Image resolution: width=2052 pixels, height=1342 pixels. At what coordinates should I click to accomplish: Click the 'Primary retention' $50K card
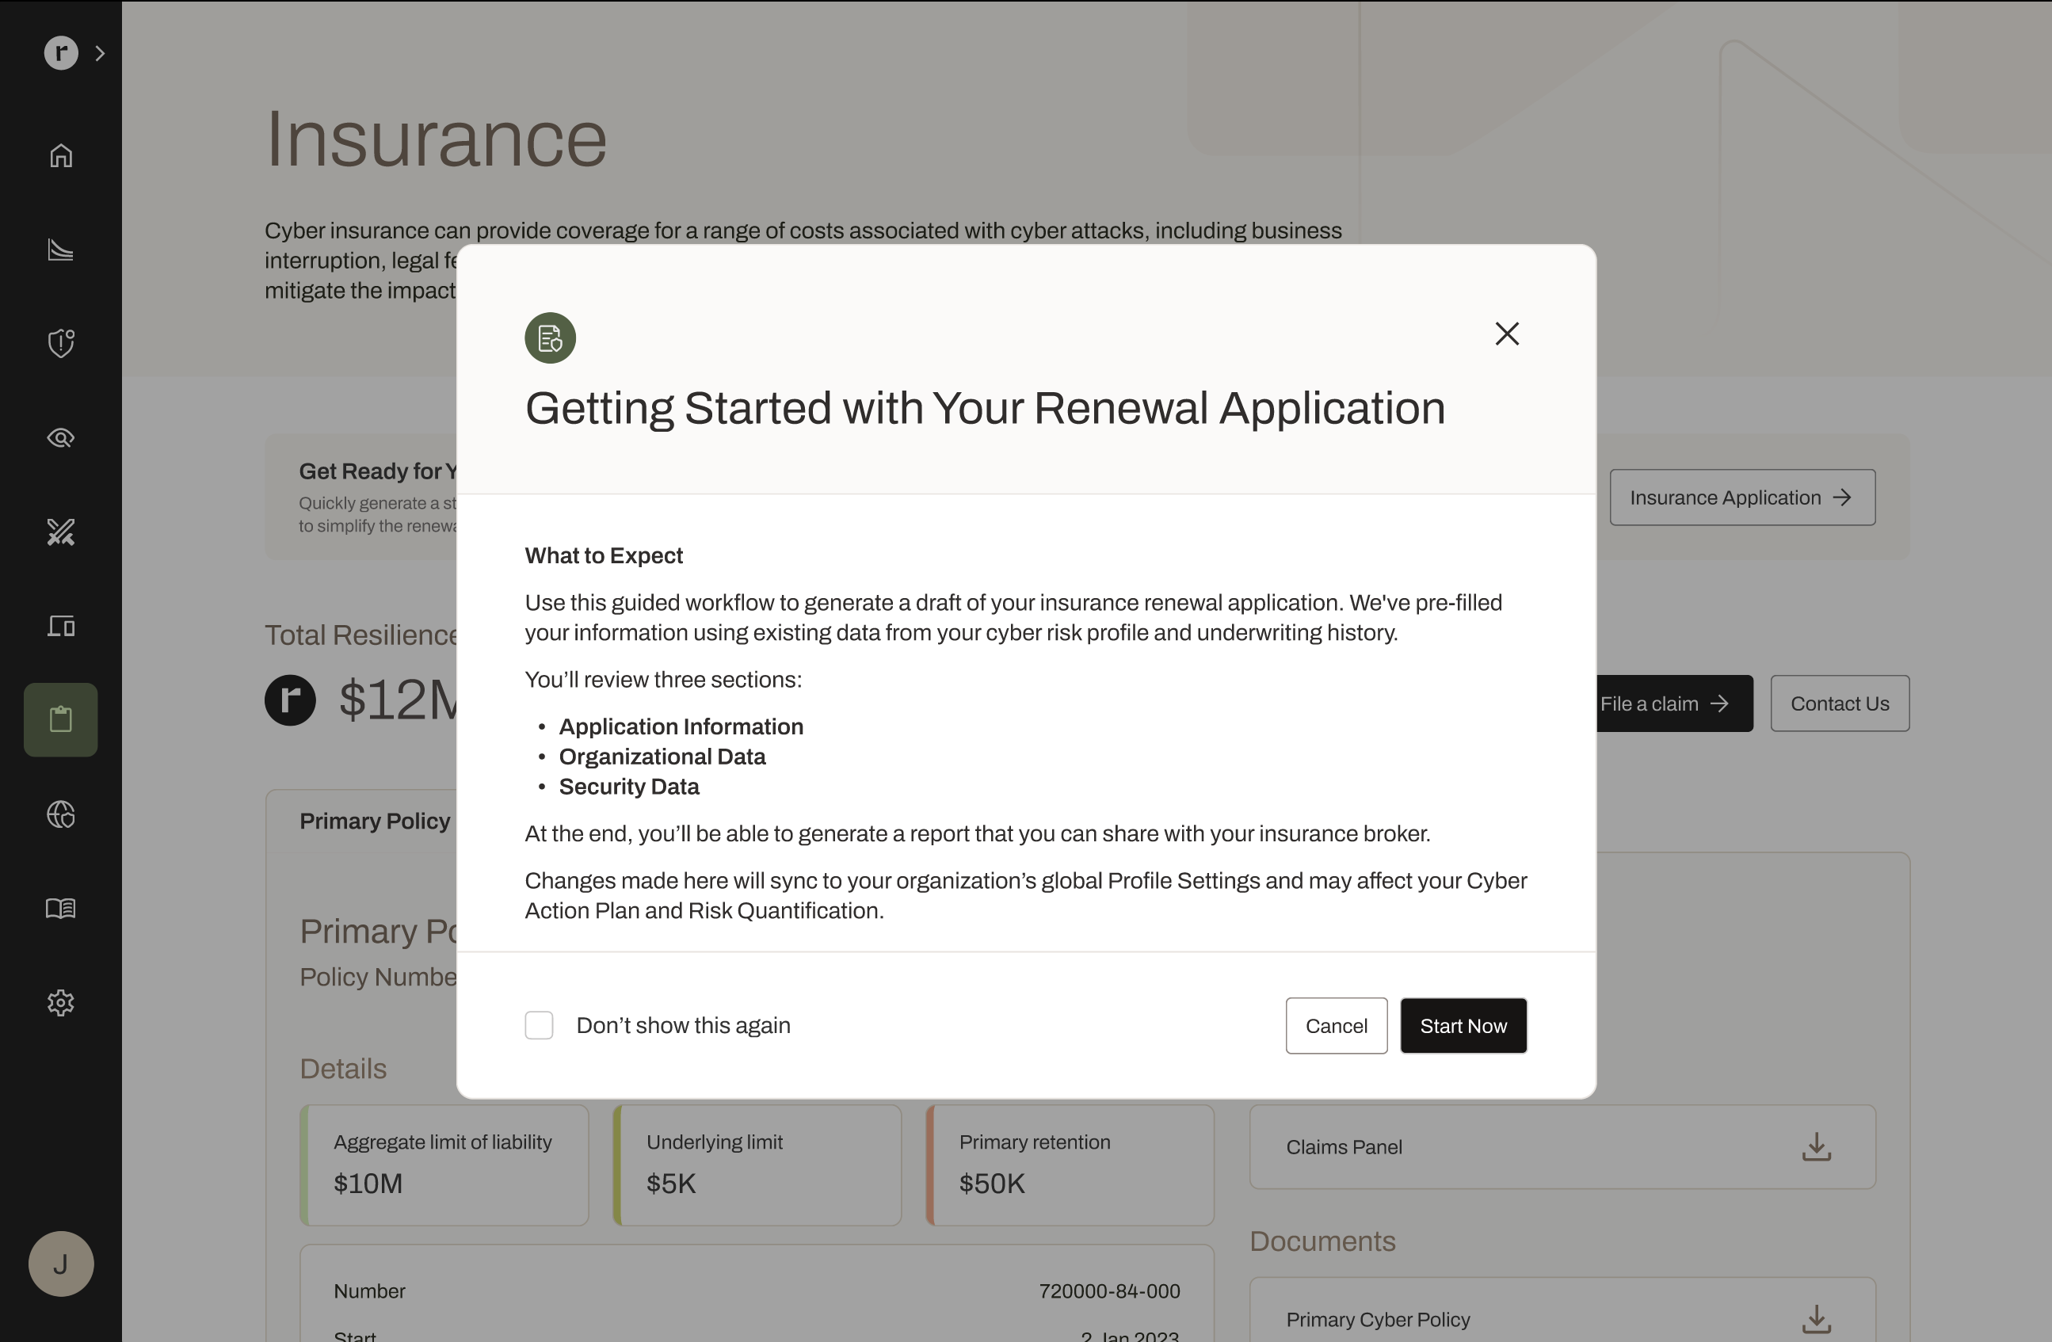coord(1070,1165)
